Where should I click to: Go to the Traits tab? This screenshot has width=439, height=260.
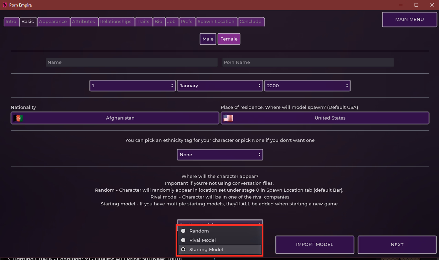pos(143,22)
